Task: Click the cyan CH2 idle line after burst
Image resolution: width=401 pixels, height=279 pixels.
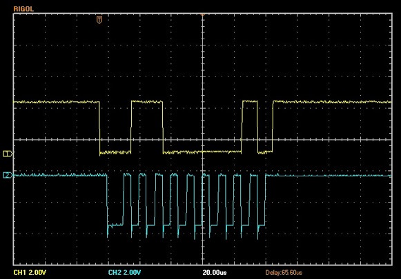Action: tap(329, 176)
